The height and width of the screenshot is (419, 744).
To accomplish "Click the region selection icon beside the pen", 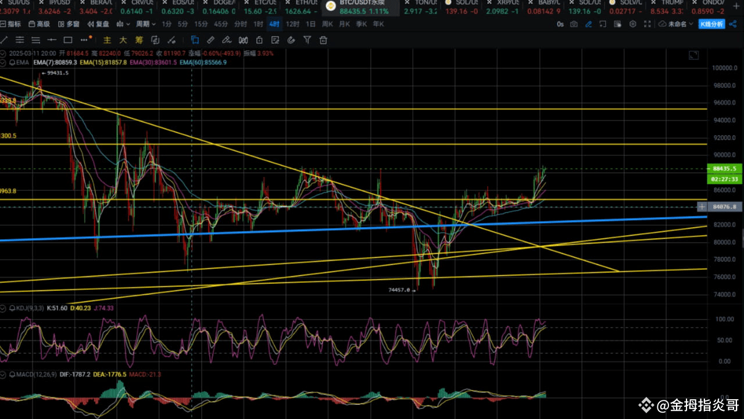I will [x=603, y=24].
